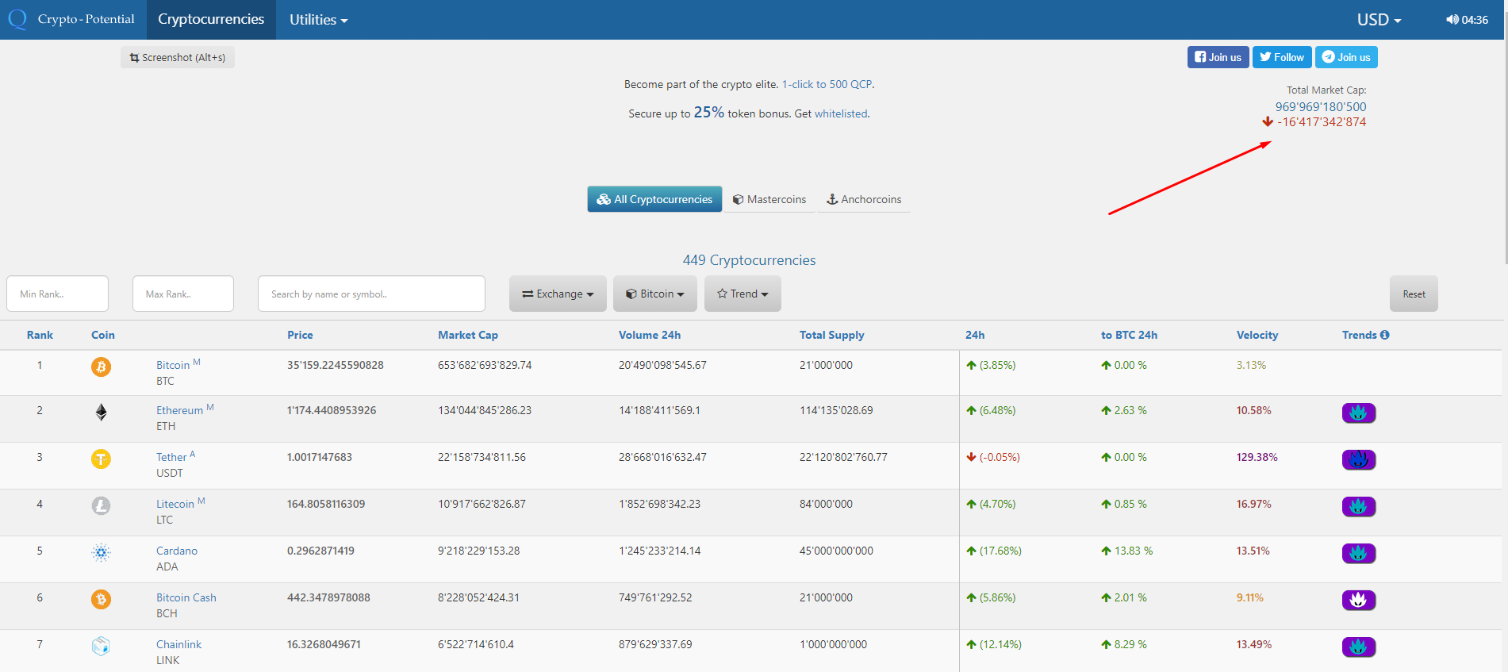This screenshot has height=672, width=1508.
Task: Open the Trend filter dropdown
Action: coord(742,294)
